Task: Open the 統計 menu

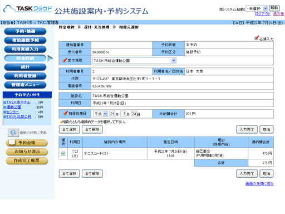Action: pos(25,67)
